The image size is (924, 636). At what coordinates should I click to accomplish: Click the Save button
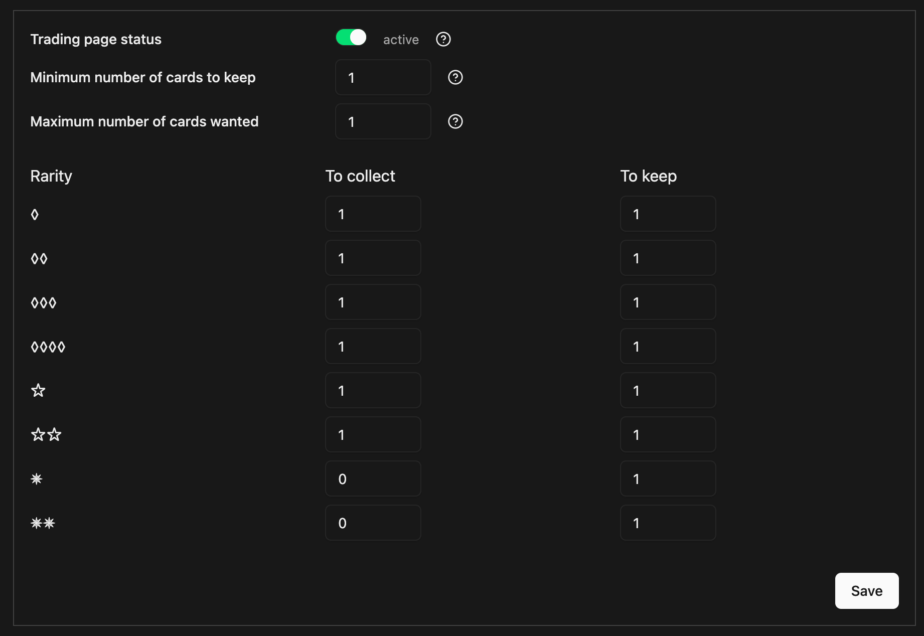(x=866, y=590)
